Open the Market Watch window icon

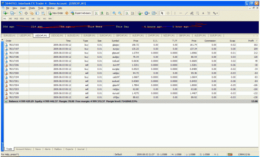(x=20, y=13)
